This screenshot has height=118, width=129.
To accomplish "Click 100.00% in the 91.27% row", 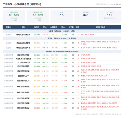I will pos(54,62).
